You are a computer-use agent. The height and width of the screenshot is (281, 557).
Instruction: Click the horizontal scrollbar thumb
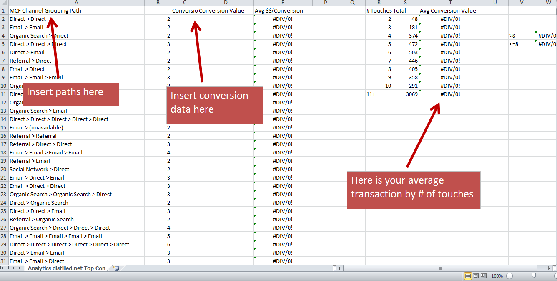pos(439,268)
